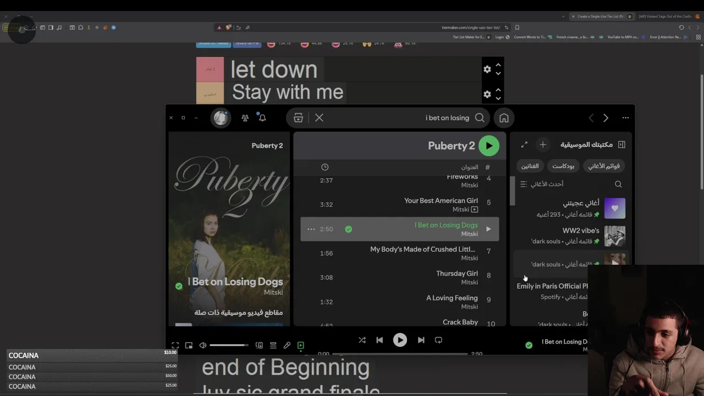Click the plus icon to create playlist
Viewport: 704px width, 396px height.
pyautogui.click(x=543, y=145)
